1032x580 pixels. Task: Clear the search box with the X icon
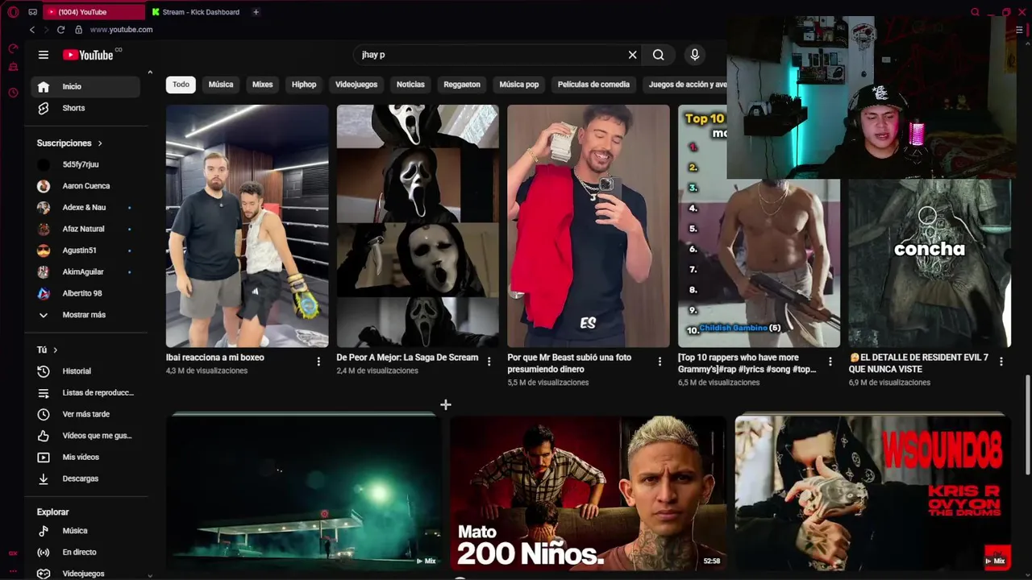[633, 55]
